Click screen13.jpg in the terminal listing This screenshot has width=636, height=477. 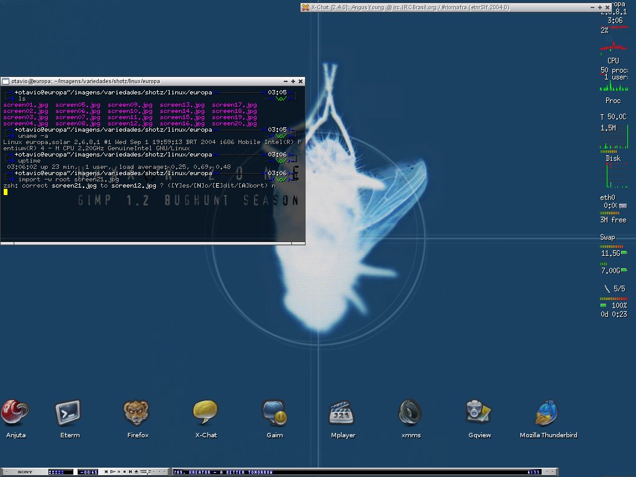pos(182,105)
